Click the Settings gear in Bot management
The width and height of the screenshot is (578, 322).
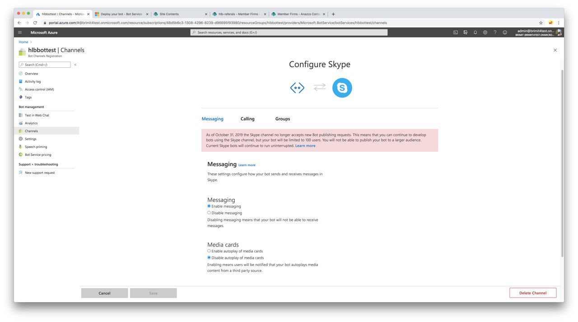click(21, 139)
